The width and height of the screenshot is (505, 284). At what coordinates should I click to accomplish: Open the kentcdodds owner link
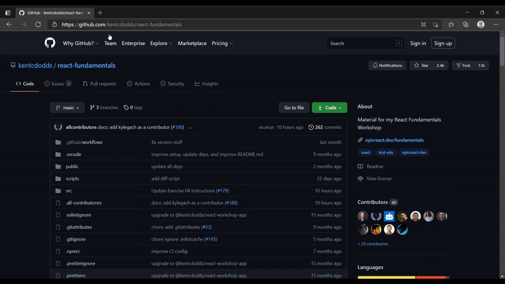[35, 66]
